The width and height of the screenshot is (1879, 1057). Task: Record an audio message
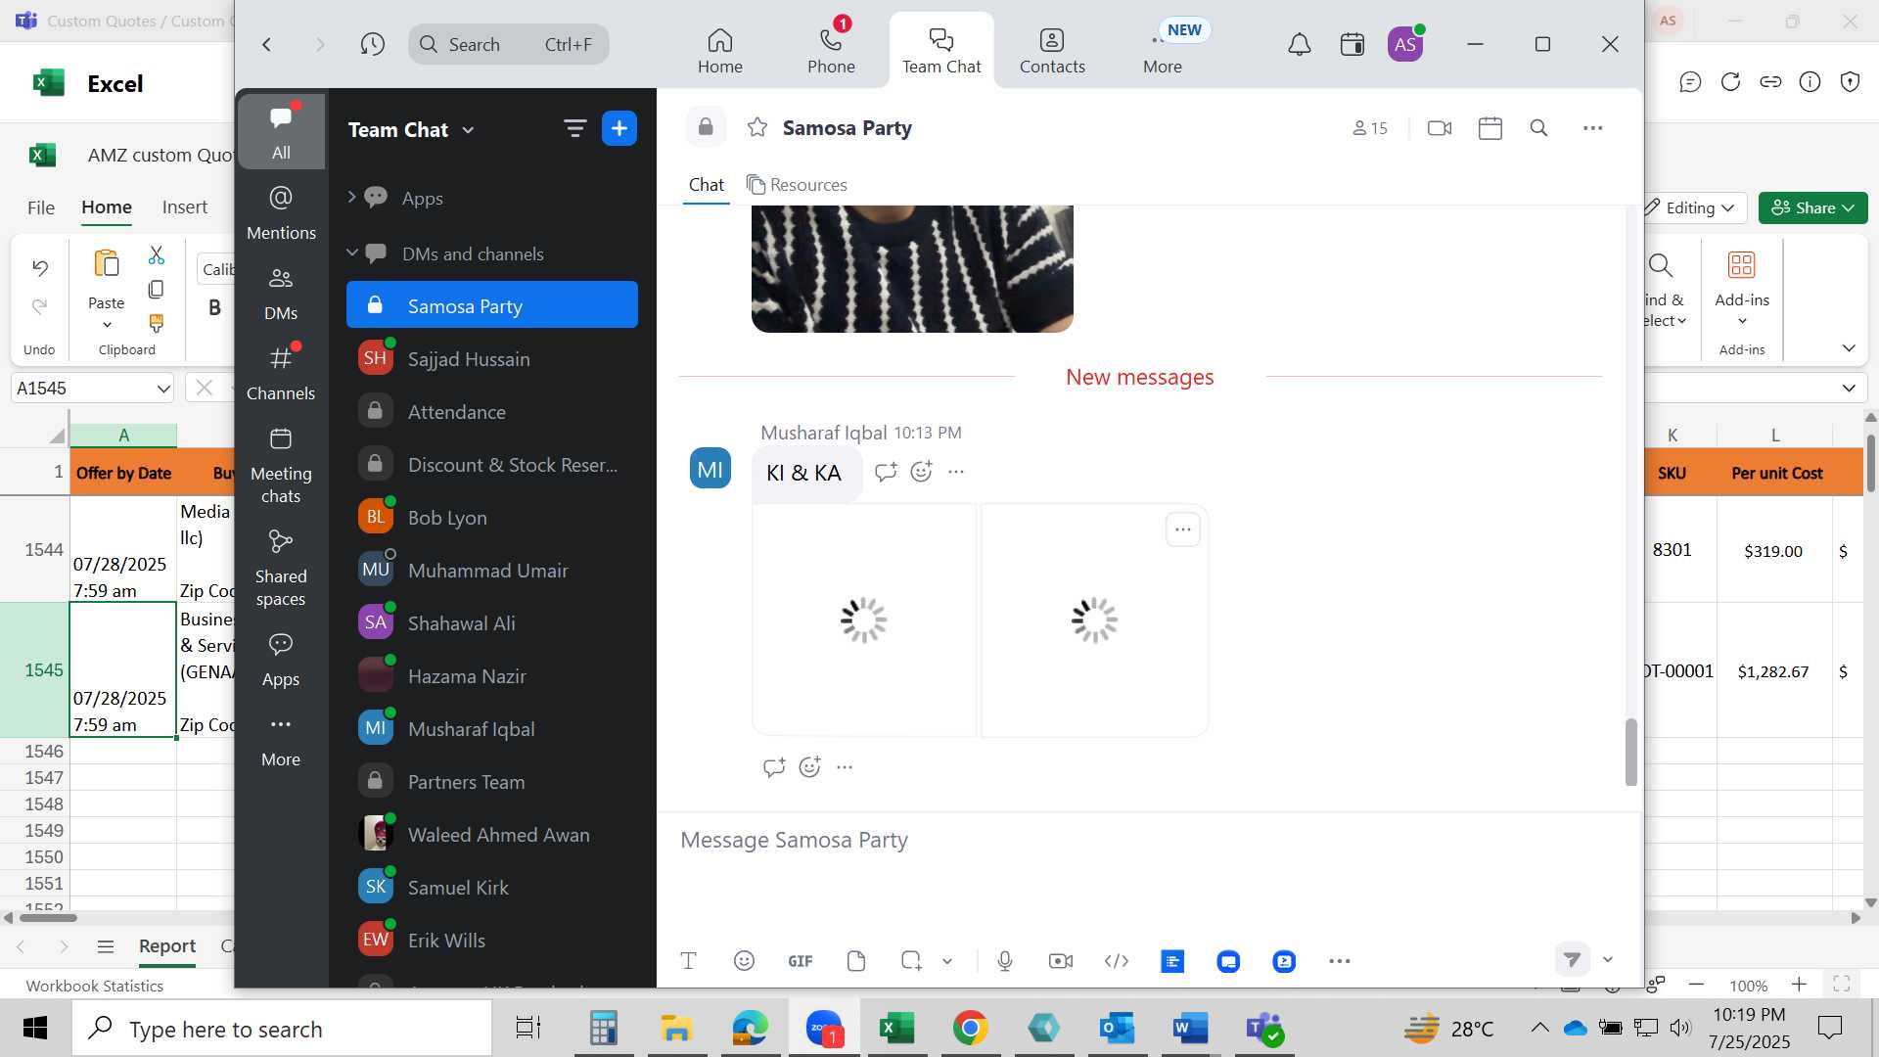pyautogui.click(x=1005, y=961)
